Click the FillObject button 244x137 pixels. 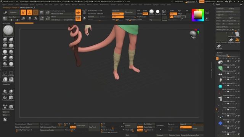click(x=179, y=17)
